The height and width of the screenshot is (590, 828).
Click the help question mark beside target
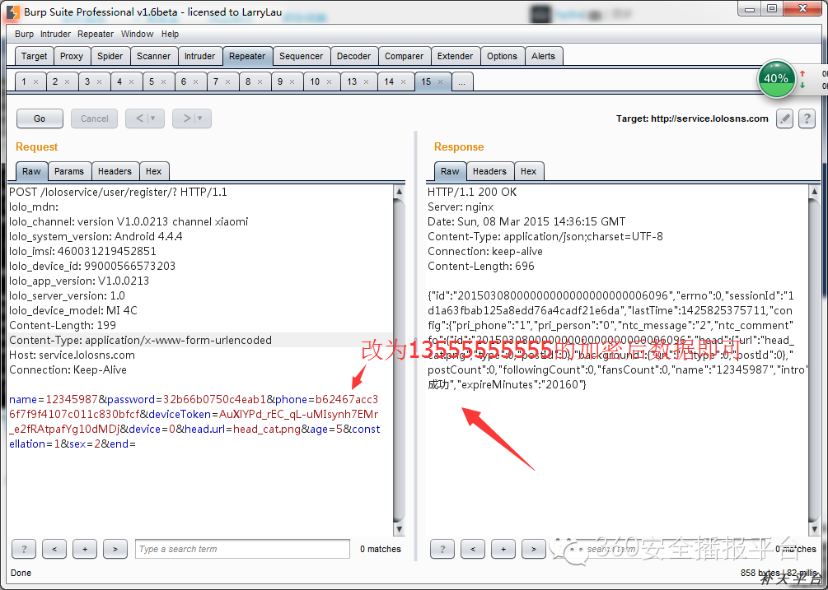[807, 119]
